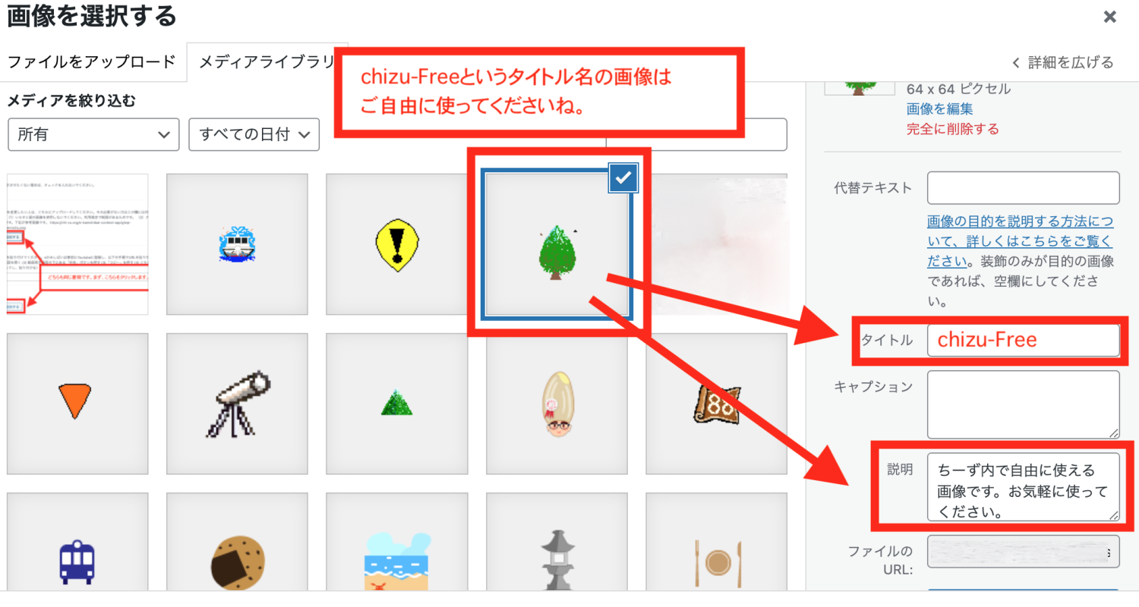This screenshot has height=607, width=1139.
Task: Click the タイトル field containing chizu-Free
Action: 1024,340
